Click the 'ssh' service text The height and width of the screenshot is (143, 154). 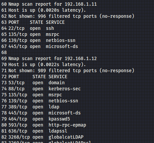pyautogui.click(x=50, y=29)
